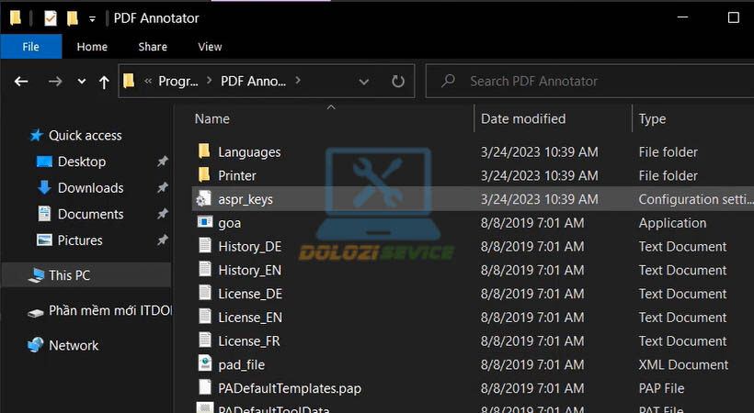Click the History_DE file name

249,247
